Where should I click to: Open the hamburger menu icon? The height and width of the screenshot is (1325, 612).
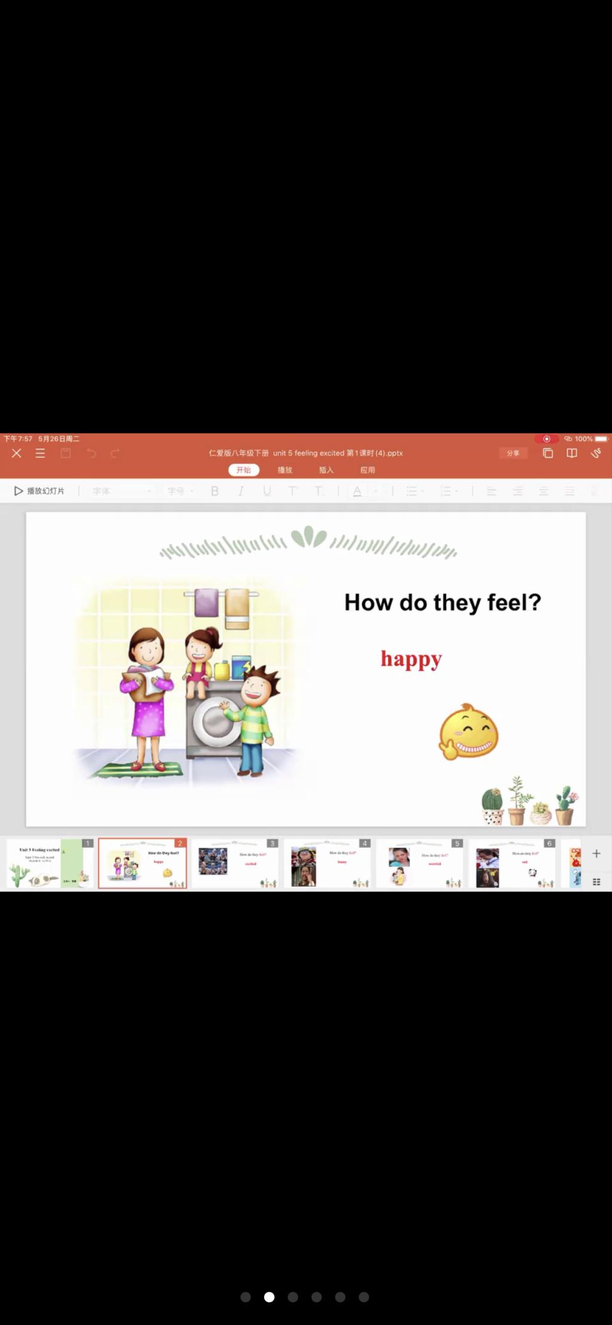pos(40,453)
